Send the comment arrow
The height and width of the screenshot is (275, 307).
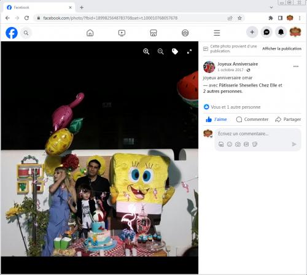click(x=294, y=144)
